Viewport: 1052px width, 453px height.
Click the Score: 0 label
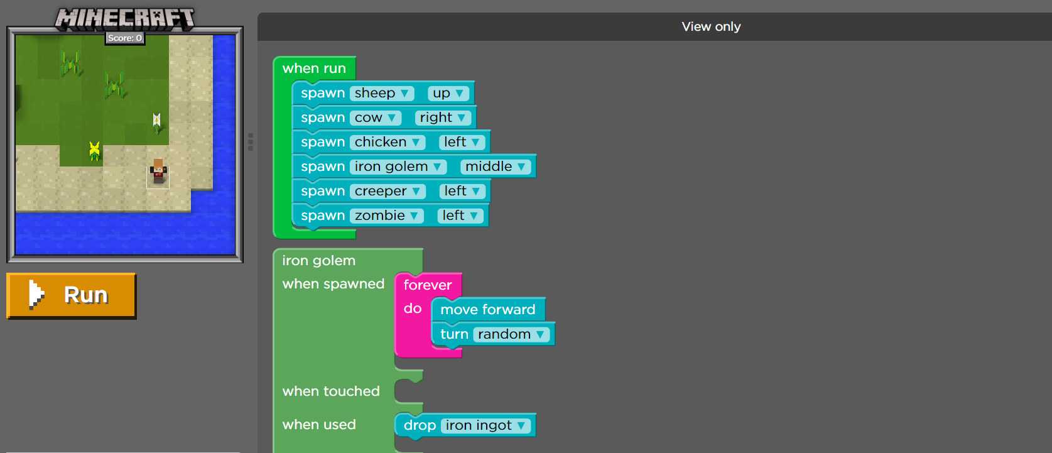tap(125, 38)
